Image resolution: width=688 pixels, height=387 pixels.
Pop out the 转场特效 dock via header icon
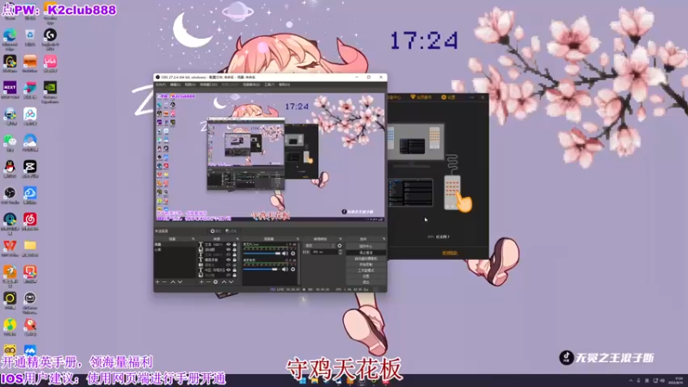pos(341,239)
